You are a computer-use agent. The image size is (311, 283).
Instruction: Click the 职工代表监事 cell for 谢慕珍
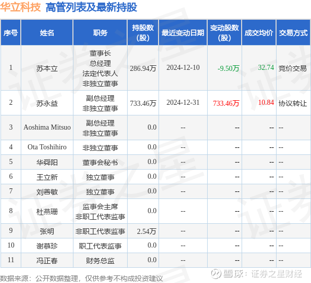[x=100, y=246]
